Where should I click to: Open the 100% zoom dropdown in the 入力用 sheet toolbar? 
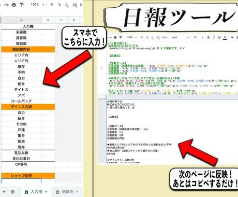click(x=38, y=5)
